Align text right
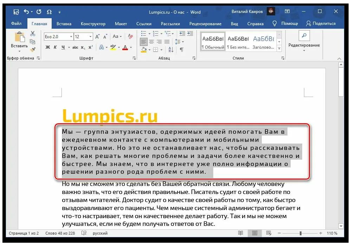The height and width of the screenshot is (243, 350). 159,42
